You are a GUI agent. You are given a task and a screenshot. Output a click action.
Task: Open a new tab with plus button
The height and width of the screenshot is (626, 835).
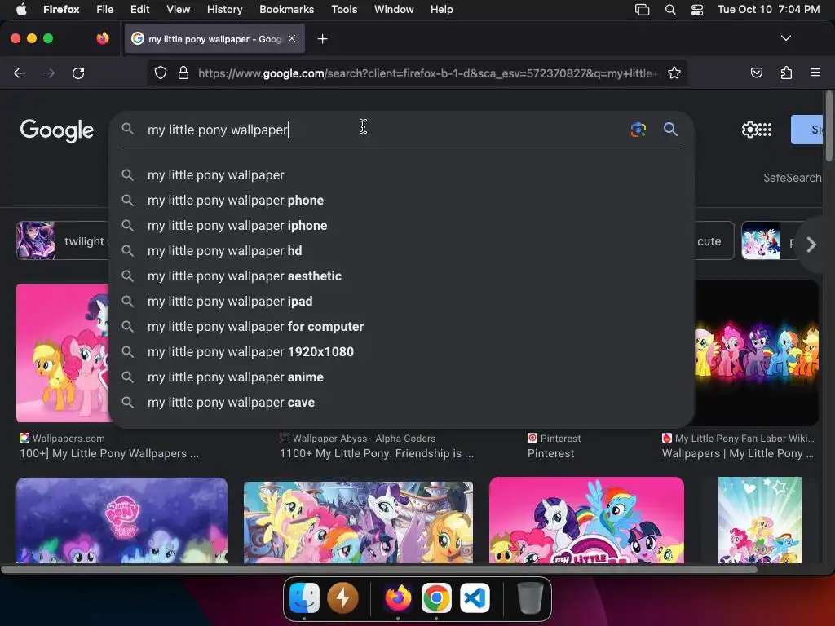[x=322, y=39]
